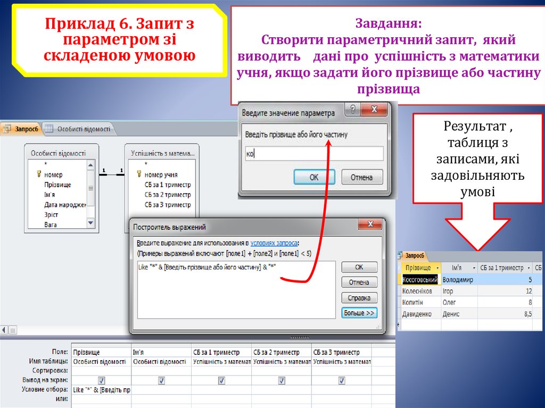
Task: Click the value 12 in results table
Action: coord(506,291)
